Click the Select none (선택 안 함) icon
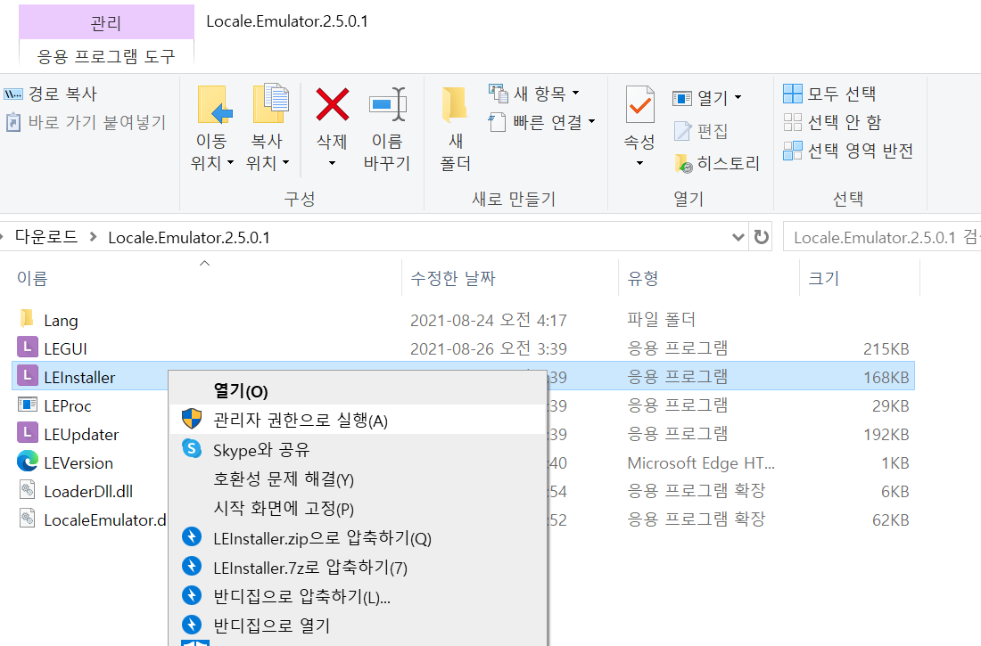Viewport: 981px width, 646px height. 792,122
